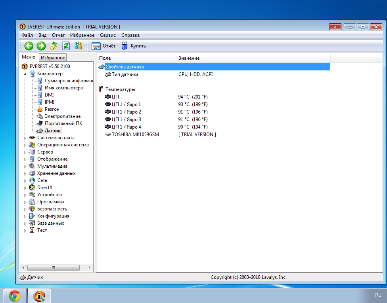
Task: Select the IPMI tree item
Action: tap(50, 102)
